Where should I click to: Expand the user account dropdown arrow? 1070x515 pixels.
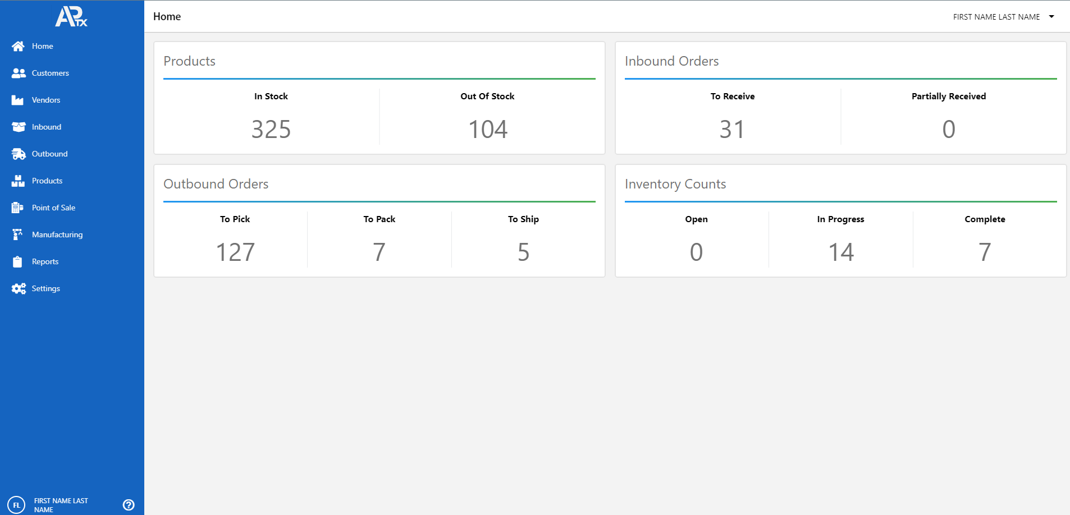click(1051, 17)
